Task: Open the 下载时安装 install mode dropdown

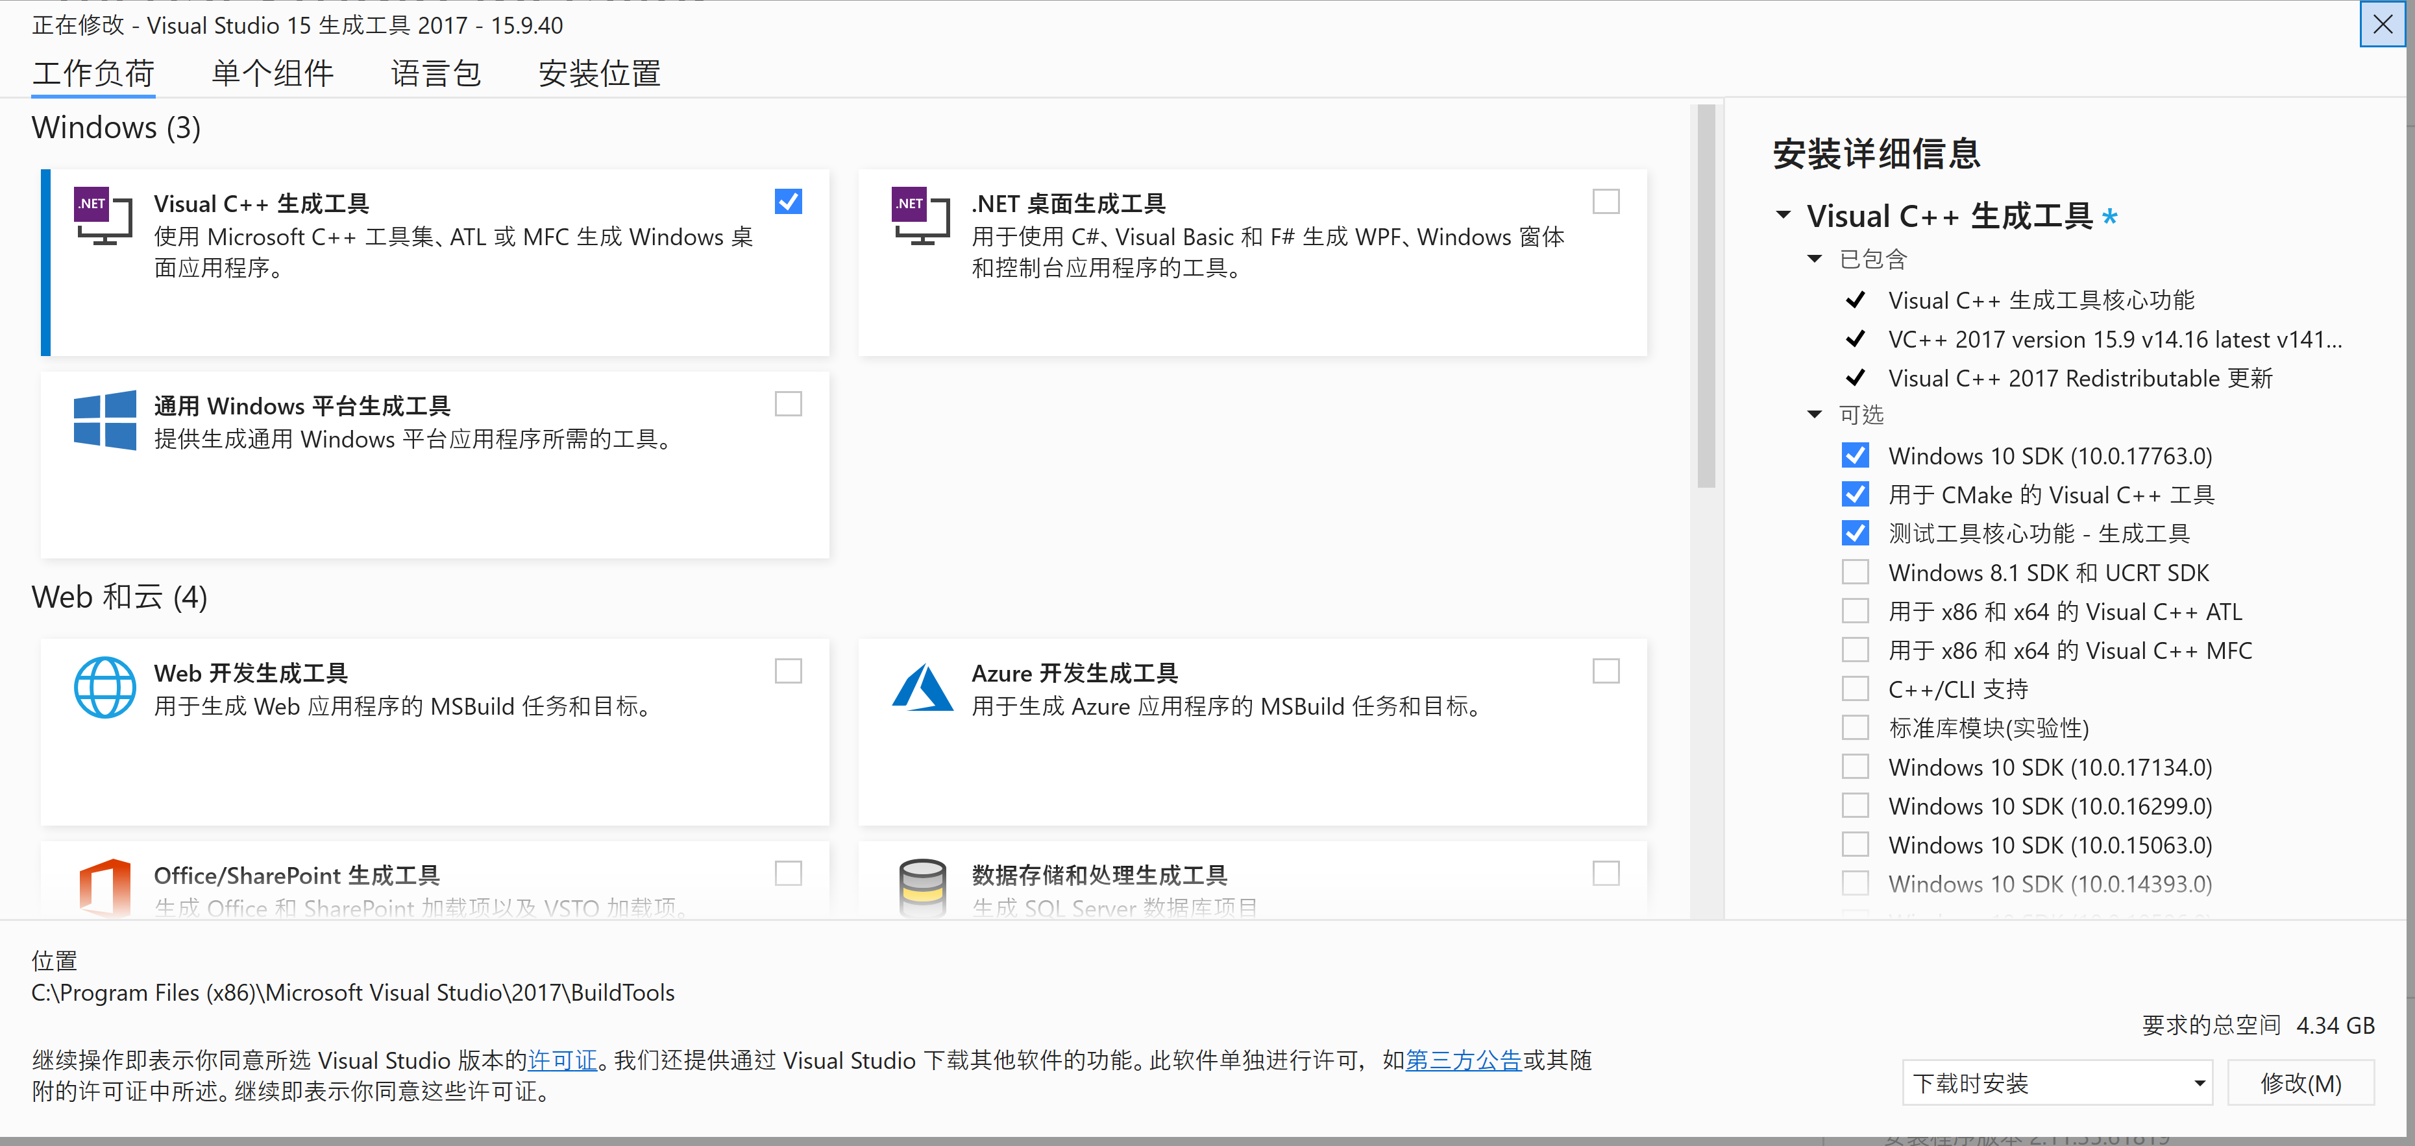Action: tap(2057, 1083)
